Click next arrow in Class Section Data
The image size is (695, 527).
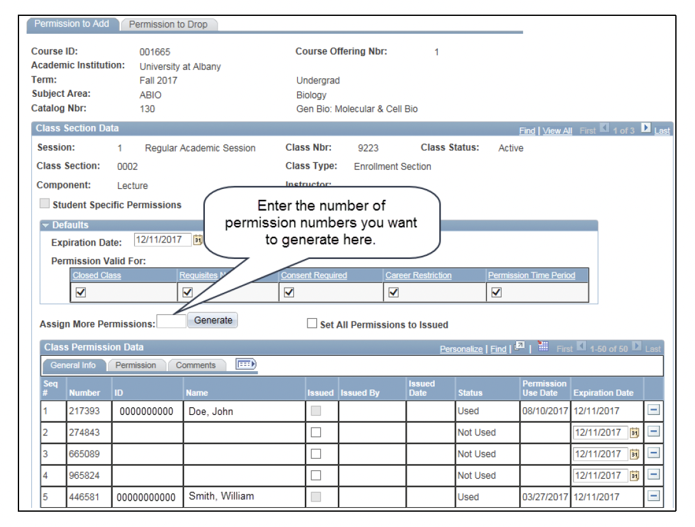pyautogui.click(x=645, y=129)
